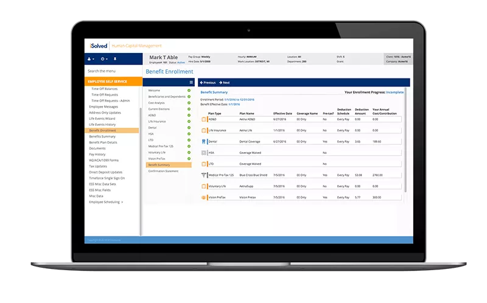
Task: Open W2/ACA/1099 Forms in sidebar
Action: point(103,160)
